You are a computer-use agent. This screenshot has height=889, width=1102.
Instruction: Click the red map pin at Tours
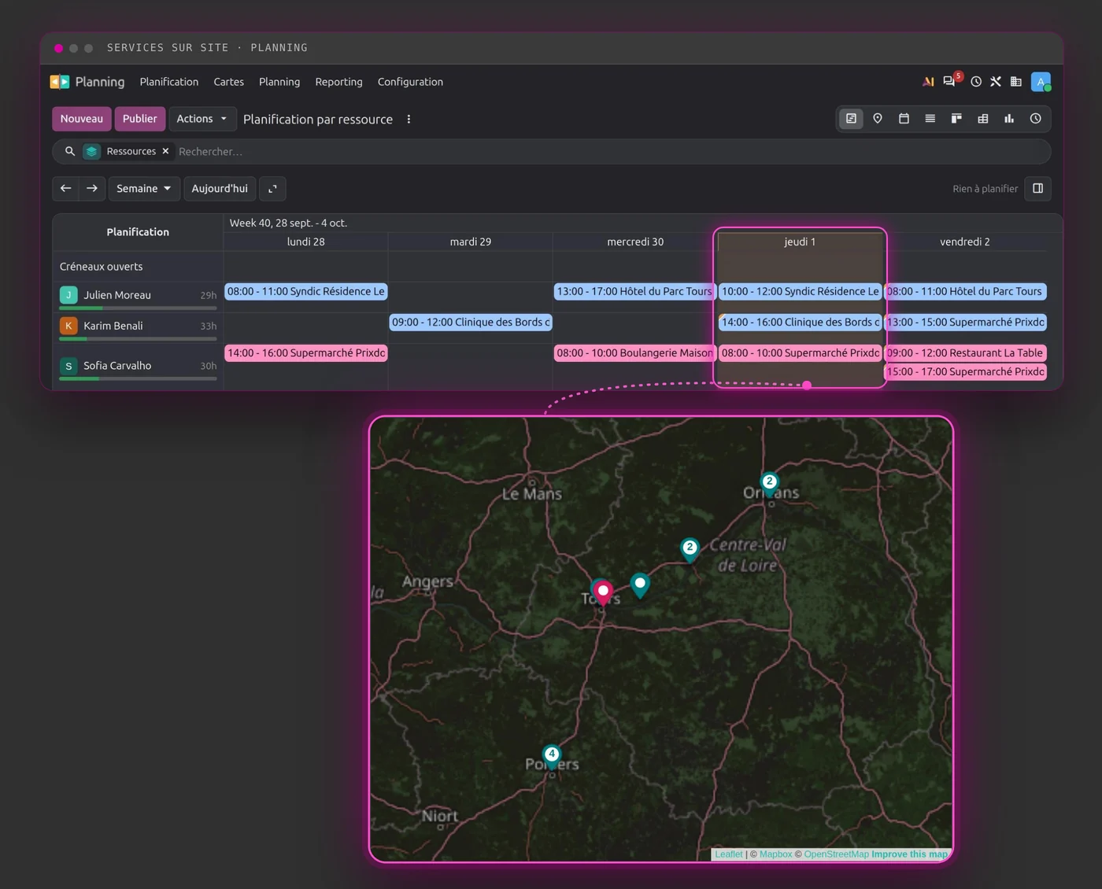pyautogui.click(x=603, y=592)
